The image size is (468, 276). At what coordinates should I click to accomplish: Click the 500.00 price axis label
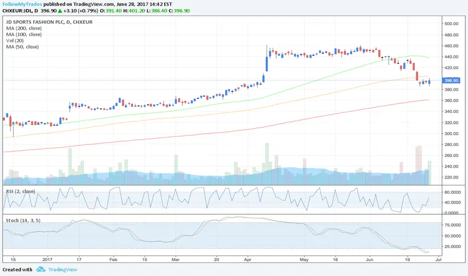(x=451, y=24)
